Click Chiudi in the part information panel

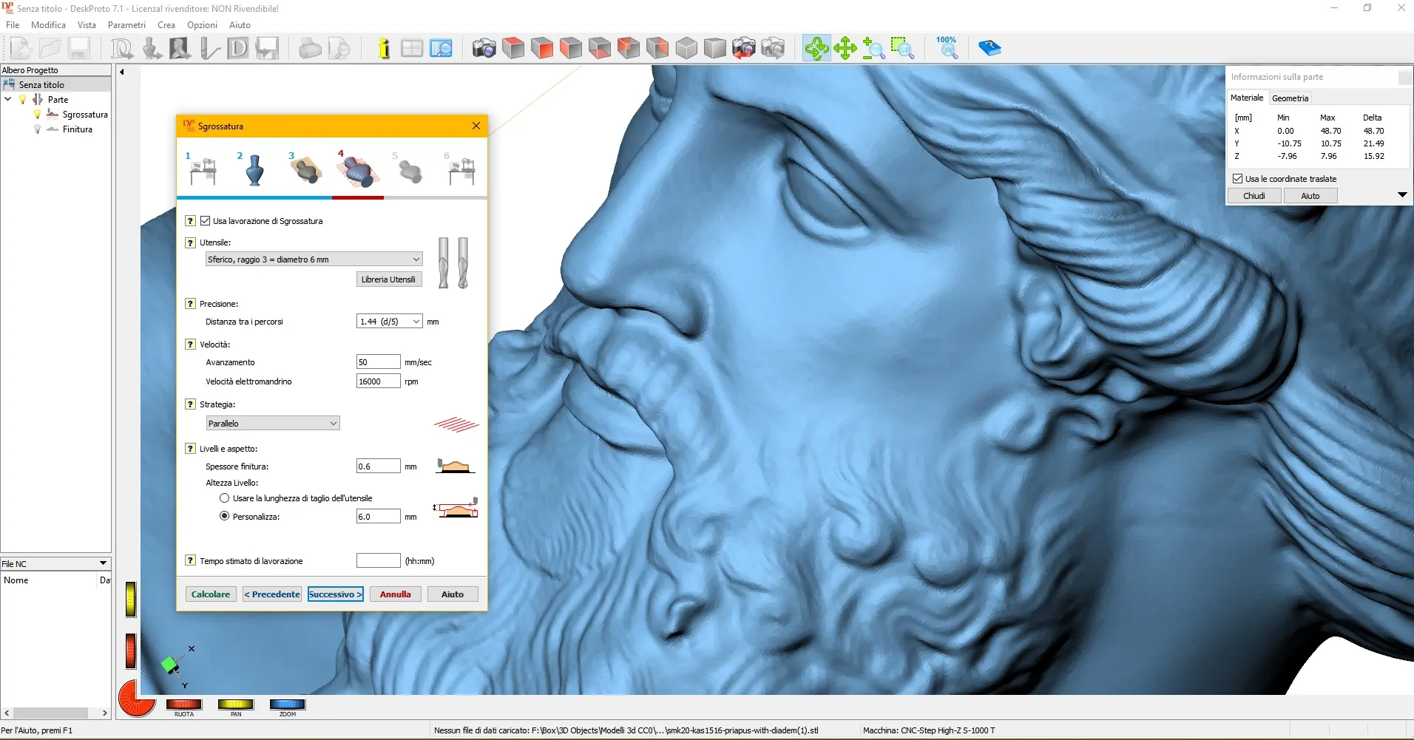1254,196
